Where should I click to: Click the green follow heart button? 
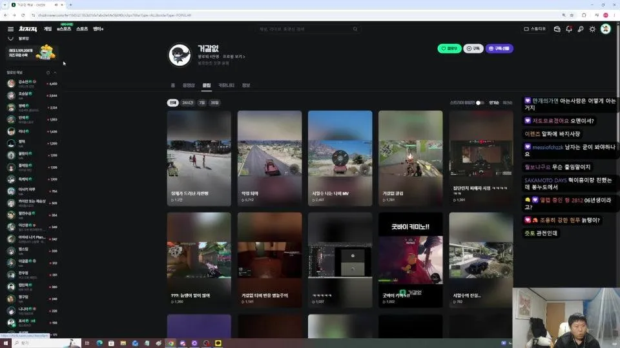point(449,48)
